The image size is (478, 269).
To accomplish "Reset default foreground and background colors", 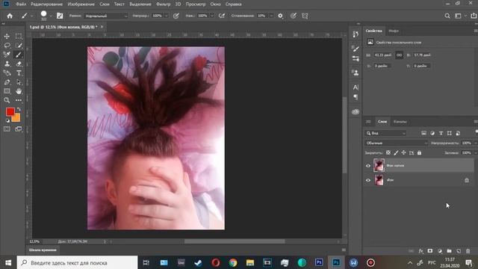I will point(7,120).
